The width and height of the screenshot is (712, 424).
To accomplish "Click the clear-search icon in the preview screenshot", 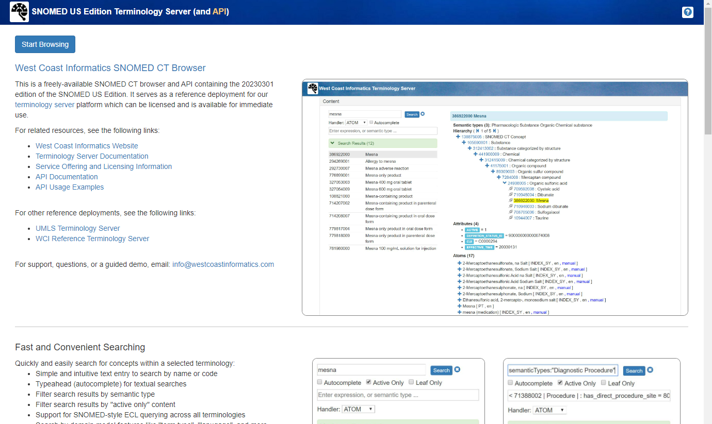I will click(423, 114).
